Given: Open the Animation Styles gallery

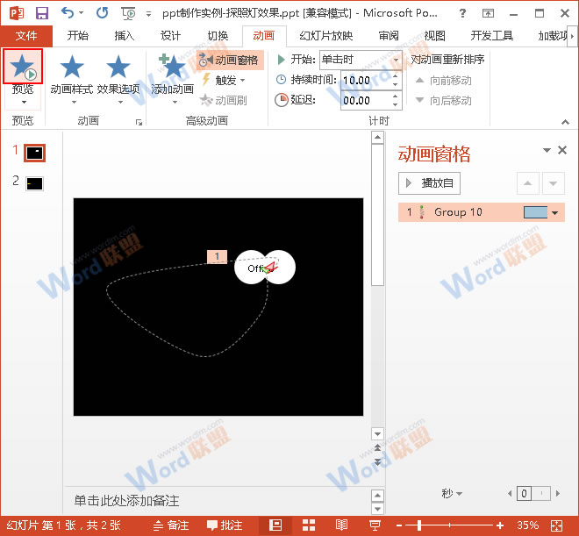Looking at the screenshot, I should click(x=72, y=77).
